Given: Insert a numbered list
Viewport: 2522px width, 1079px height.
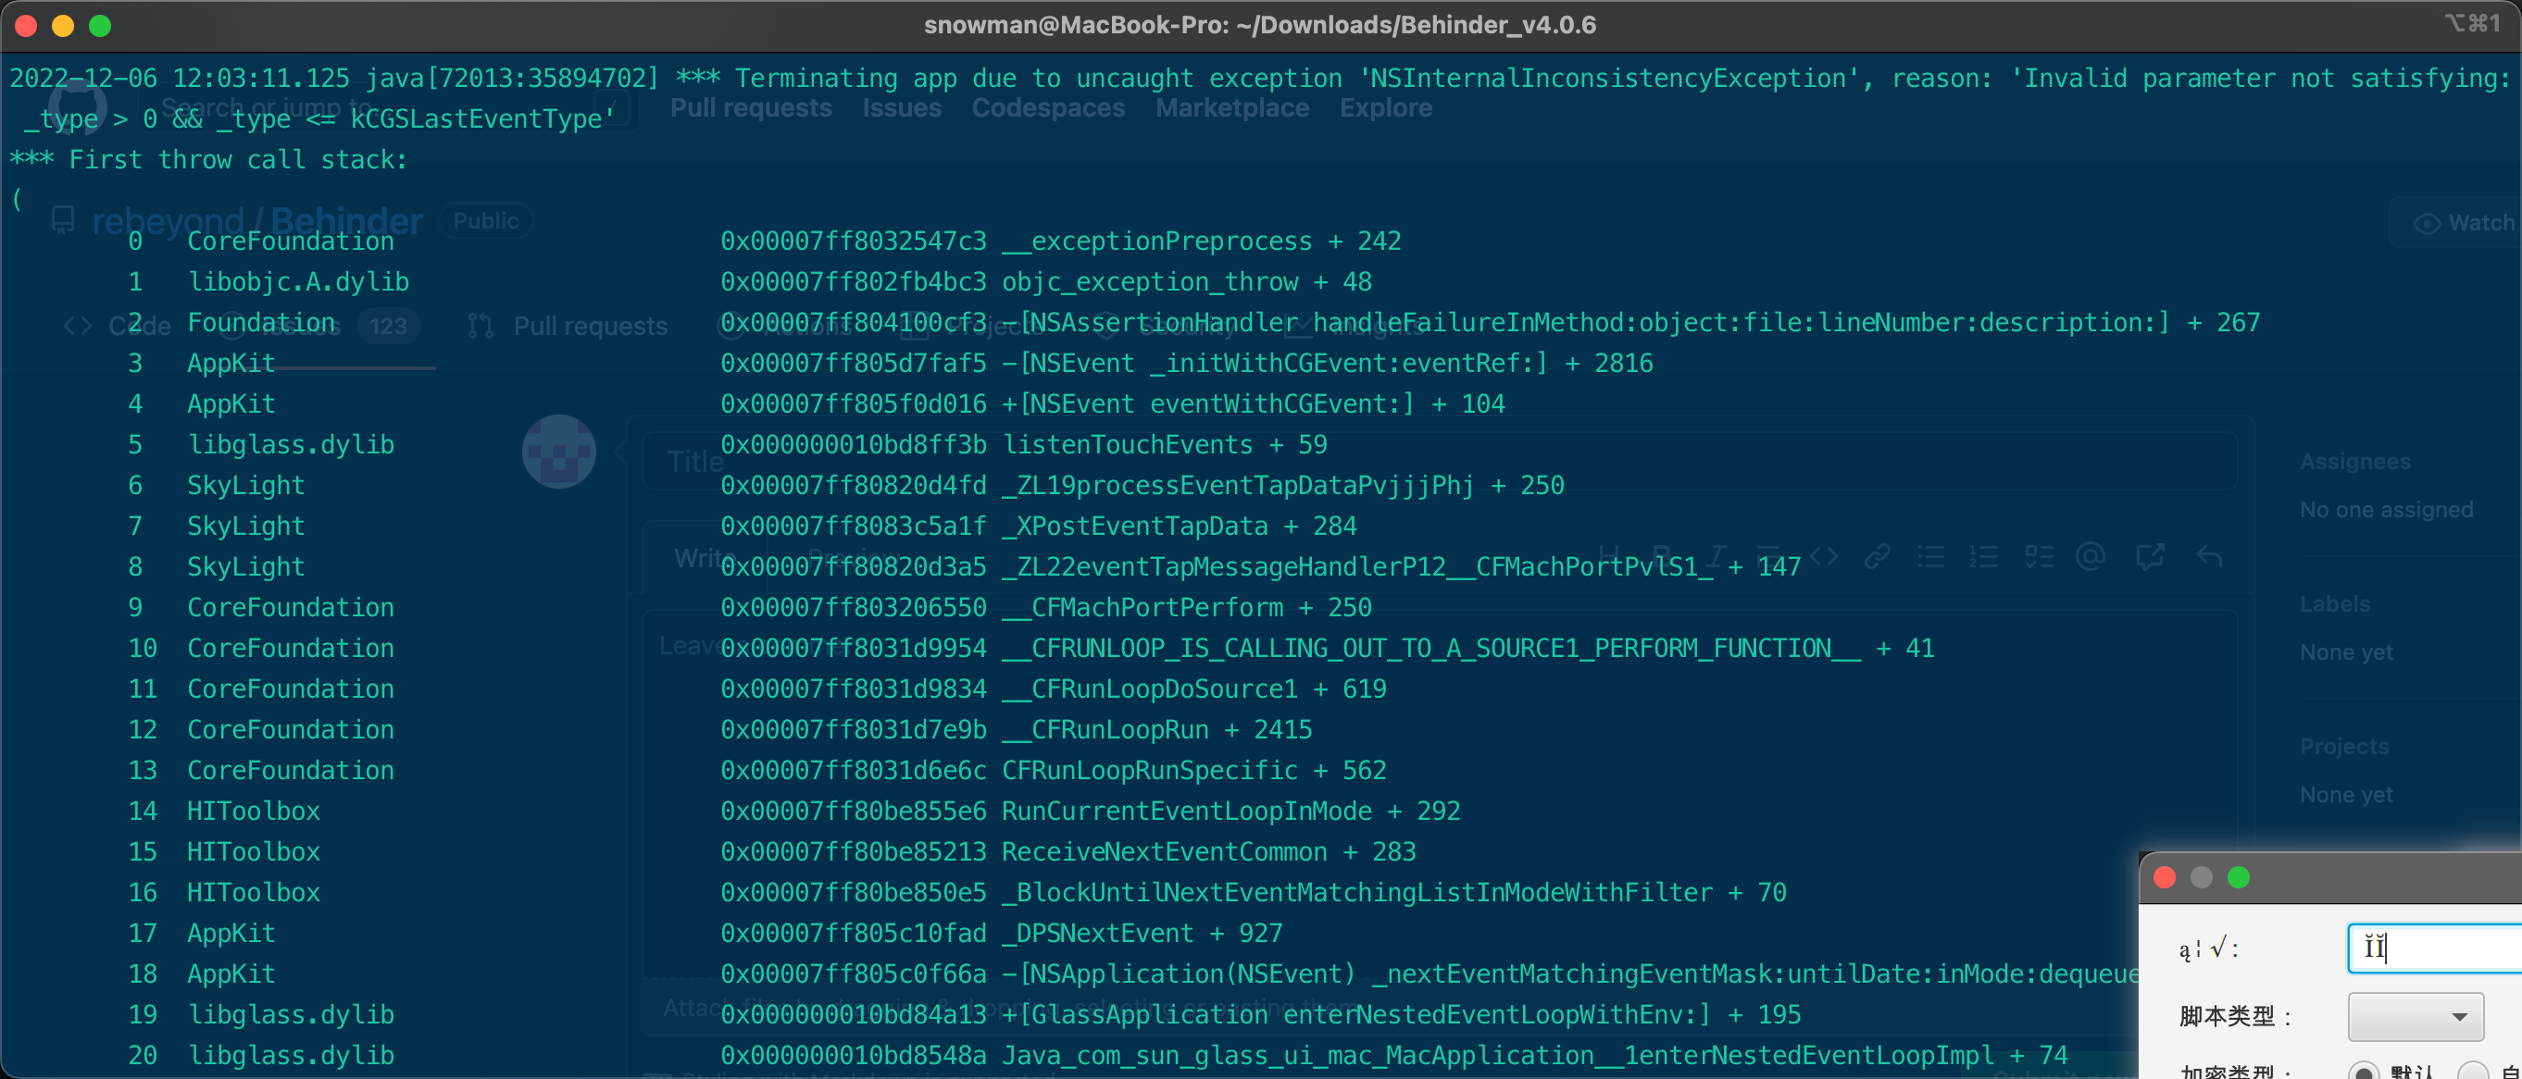Looking at the screenshot, I should 1986,555.
